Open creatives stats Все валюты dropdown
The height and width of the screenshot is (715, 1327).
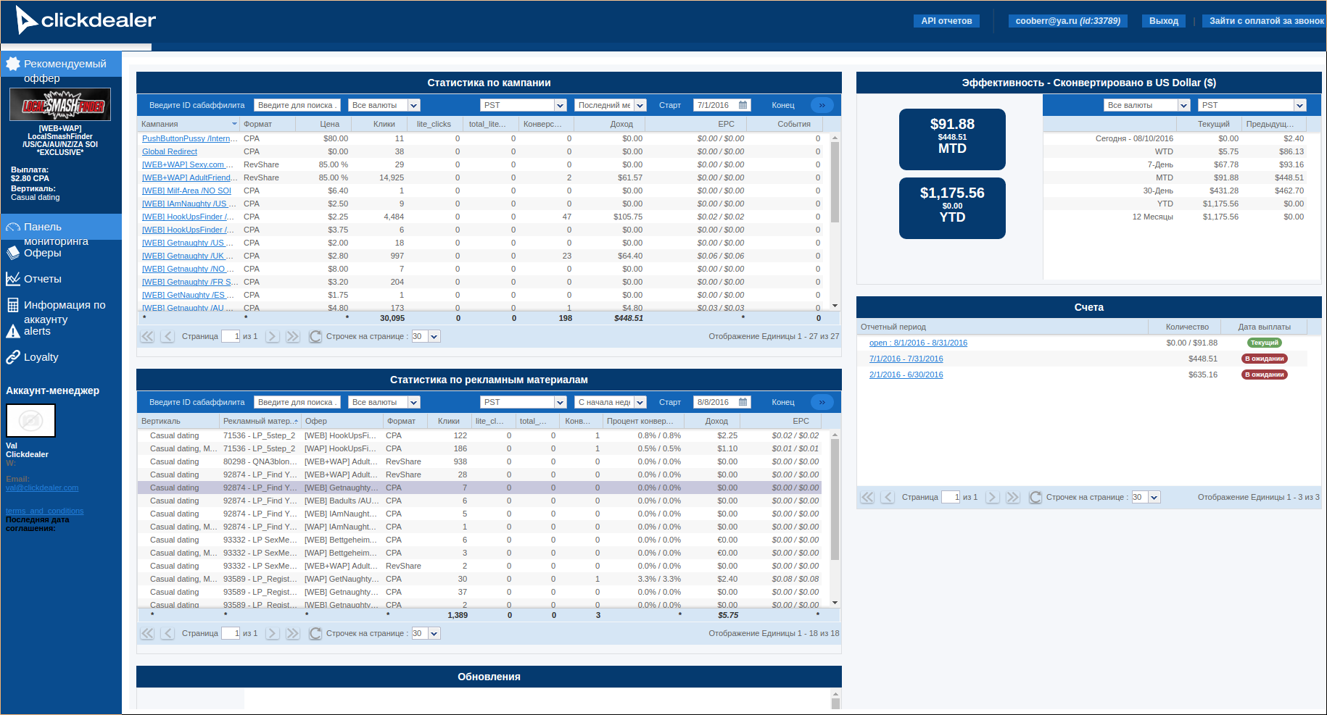(384, 402)
